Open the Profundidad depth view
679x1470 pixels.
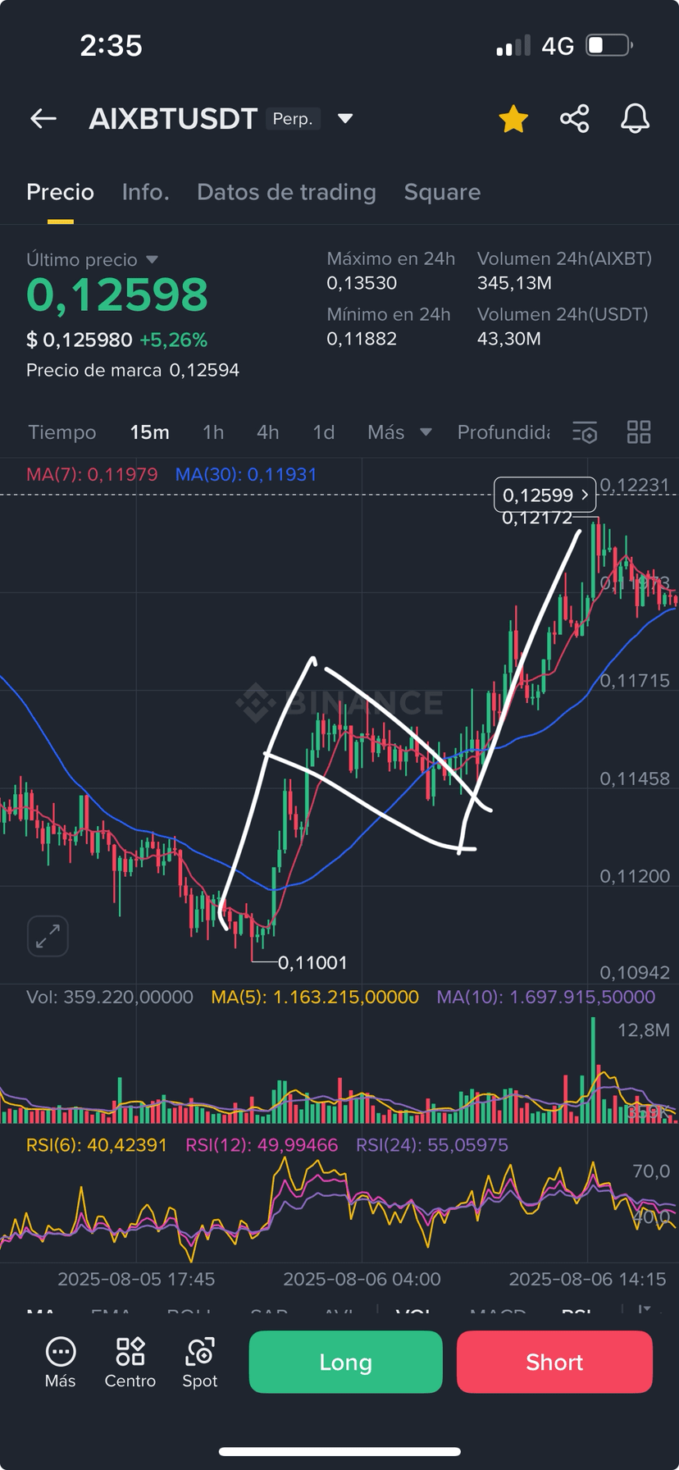tap(503, 432)
